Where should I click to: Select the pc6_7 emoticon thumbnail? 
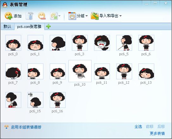point(13,71)
